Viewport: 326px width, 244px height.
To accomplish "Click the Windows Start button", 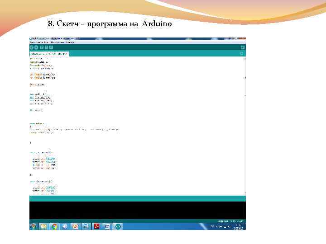I will pos(34,226).
